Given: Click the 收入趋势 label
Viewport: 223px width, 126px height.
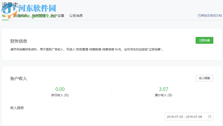Looking at the screenshot, I should click(17, 108).
